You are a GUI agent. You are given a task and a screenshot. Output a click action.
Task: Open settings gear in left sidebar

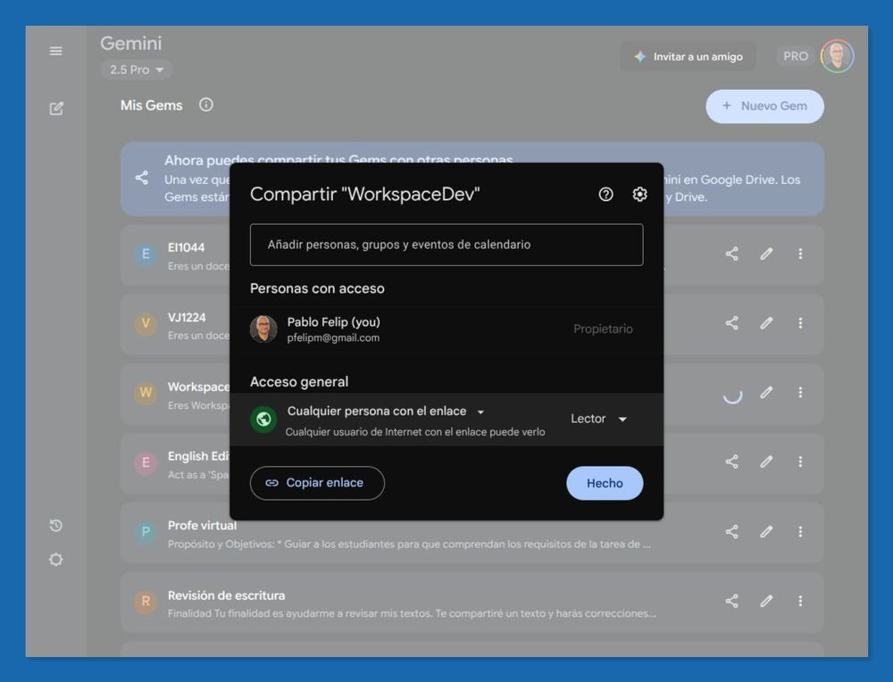point(55,560)
